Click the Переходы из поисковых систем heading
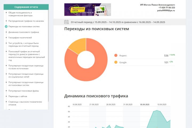Screen dimensions: 192x128 pyautogui.click(x=97, y=29)
